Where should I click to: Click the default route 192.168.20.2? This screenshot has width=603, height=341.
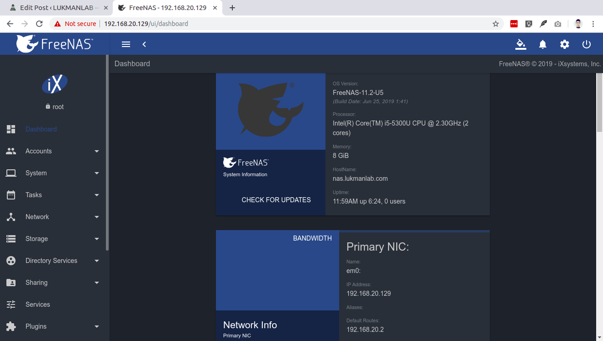365,330
